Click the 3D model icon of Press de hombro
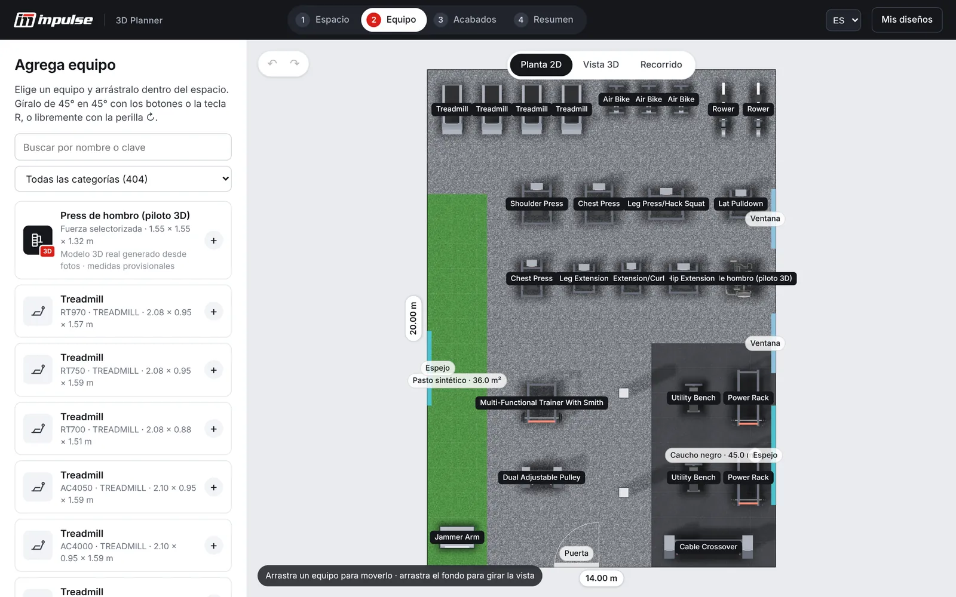The height and width of the screenshot is (597, 956). (x=38, y=240)
